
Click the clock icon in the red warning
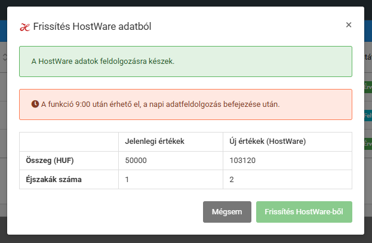point(35,104)
